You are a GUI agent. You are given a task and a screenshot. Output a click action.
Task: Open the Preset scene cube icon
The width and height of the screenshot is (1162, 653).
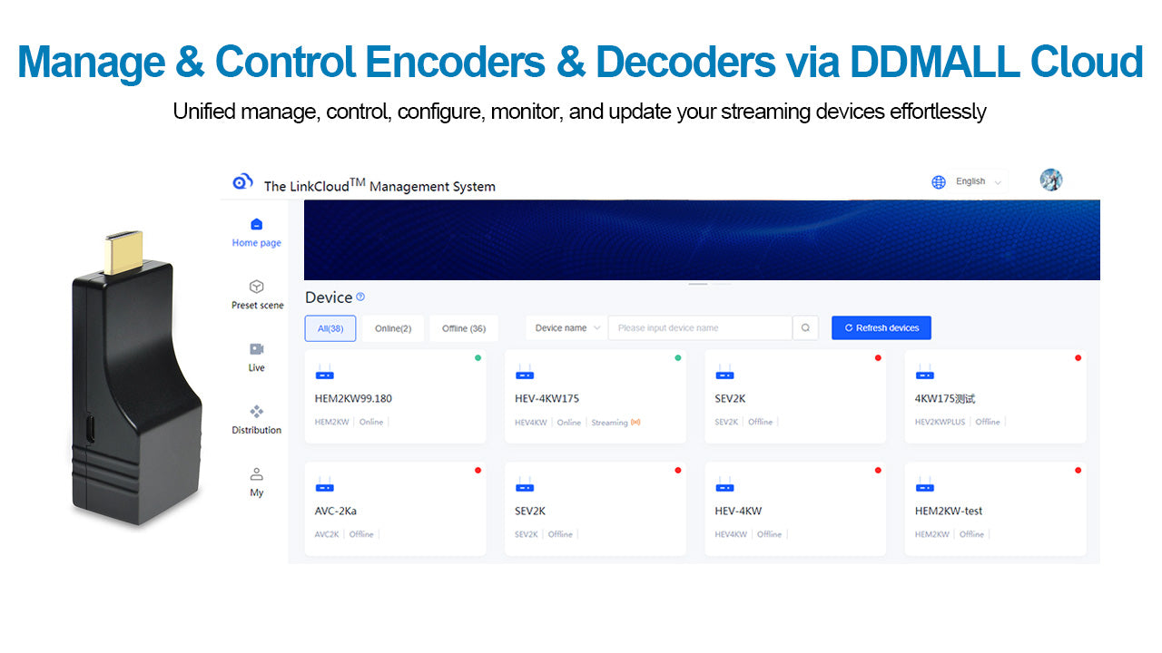click(x=257, y=287)
